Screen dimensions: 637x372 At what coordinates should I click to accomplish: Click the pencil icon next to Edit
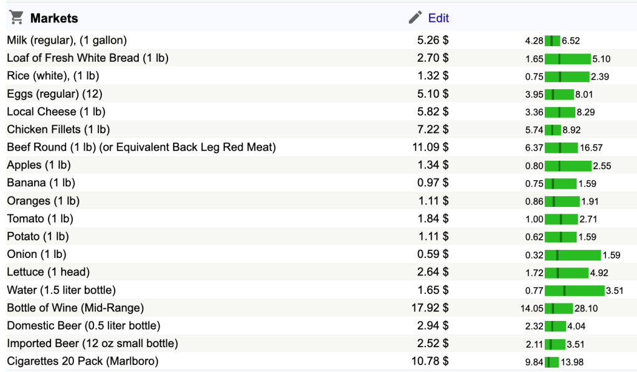click(415, 17)
